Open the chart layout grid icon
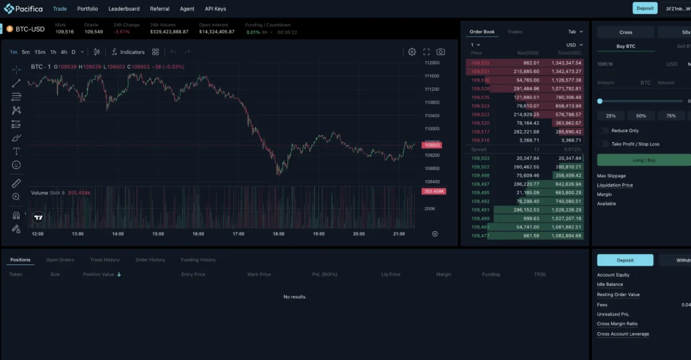This screenshot has height=360, width=691. [156, 52]
